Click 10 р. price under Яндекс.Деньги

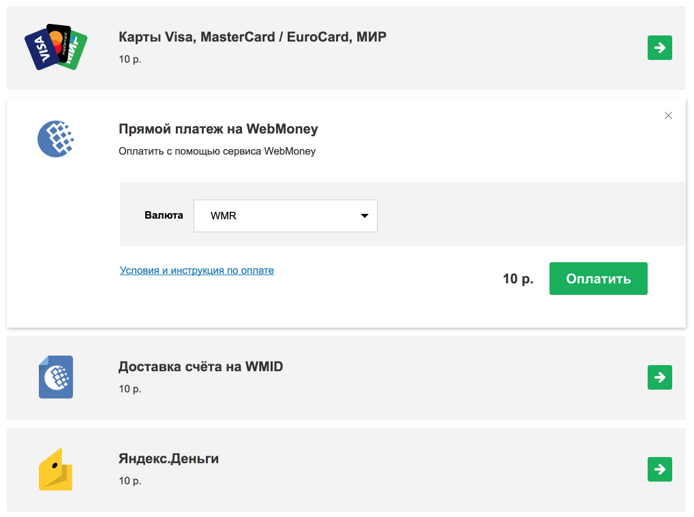point(130,481)
